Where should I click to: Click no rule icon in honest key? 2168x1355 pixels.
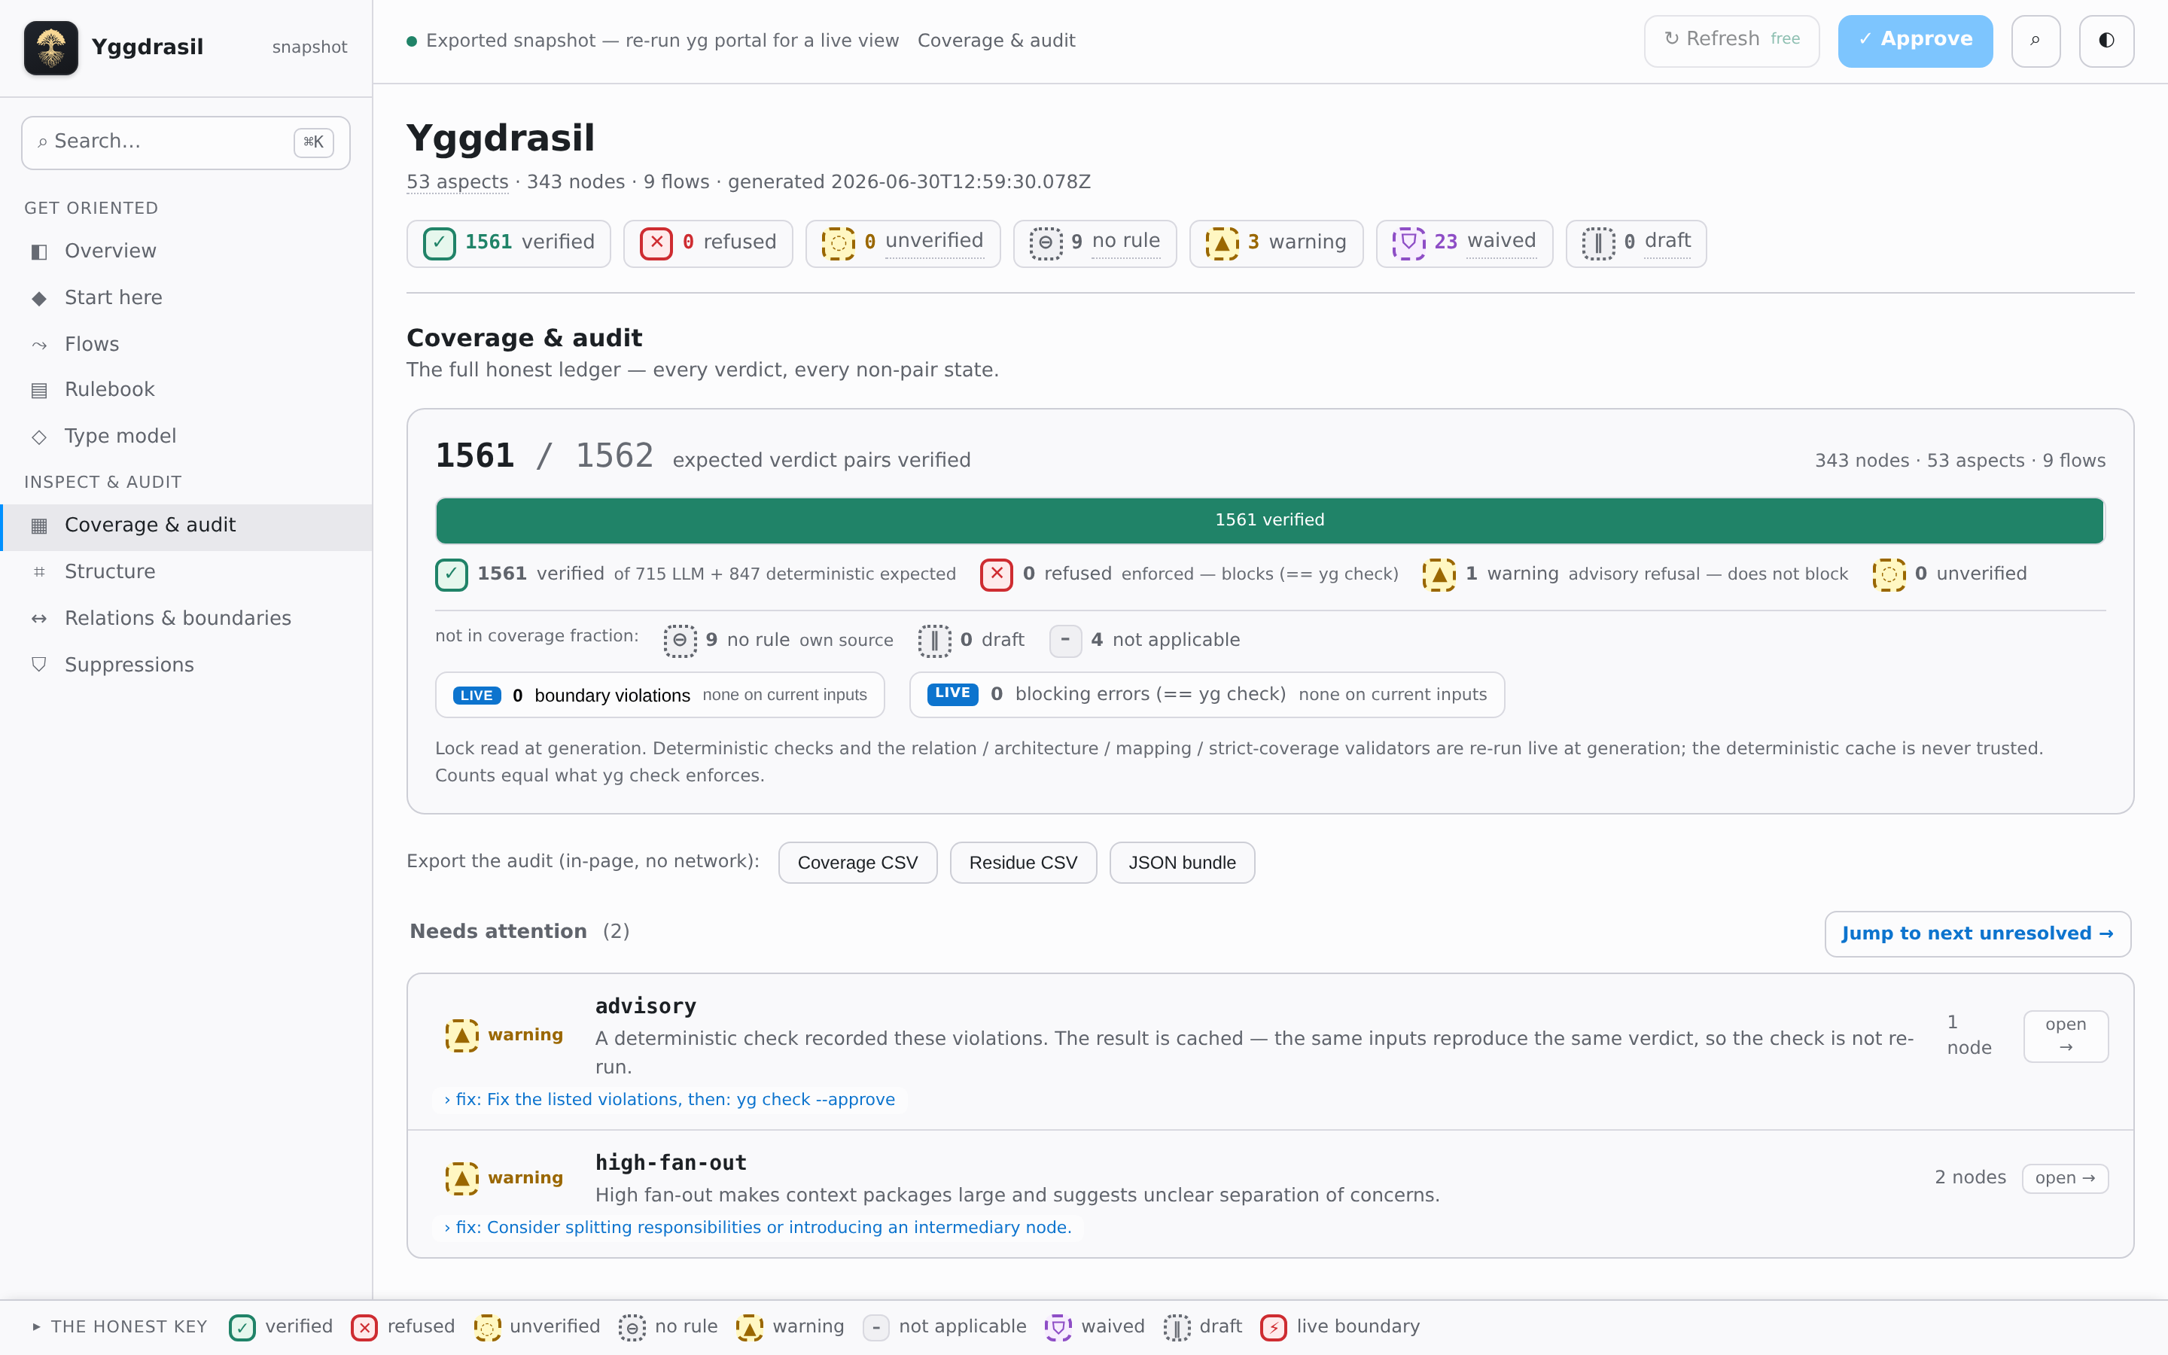coord(632,1327)
